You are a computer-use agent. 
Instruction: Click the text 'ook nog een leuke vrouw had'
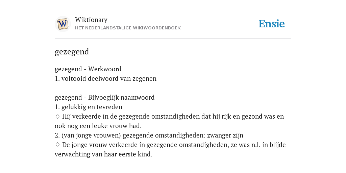point(98,126)
